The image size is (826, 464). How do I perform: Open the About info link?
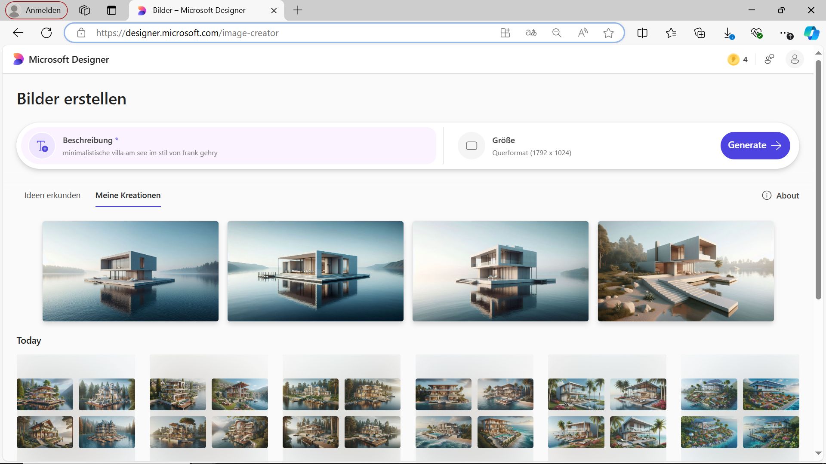780,195
